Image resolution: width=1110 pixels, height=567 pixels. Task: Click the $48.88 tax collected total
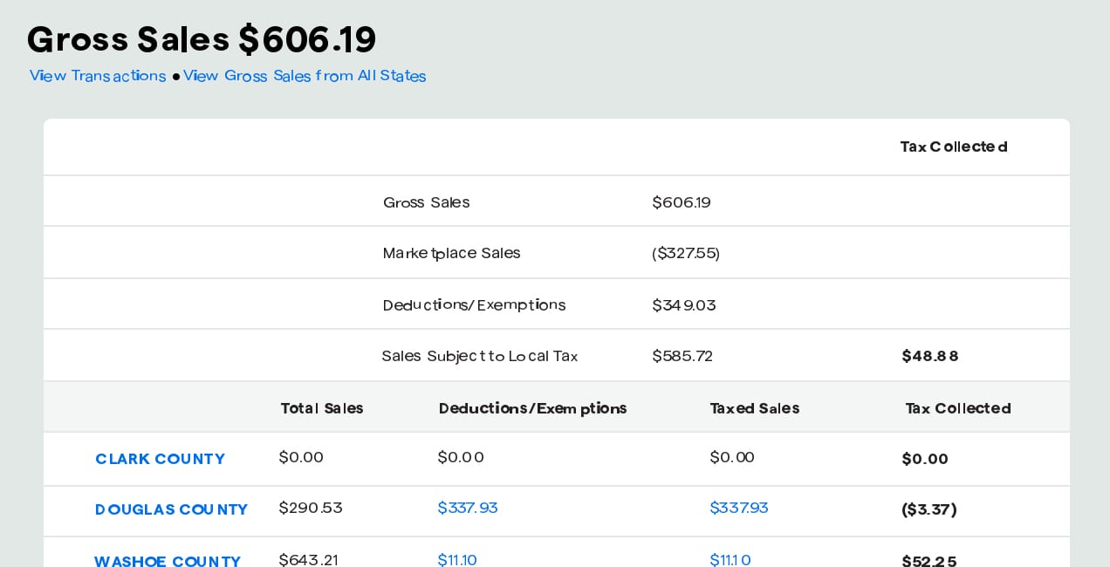tap(930, 356)
